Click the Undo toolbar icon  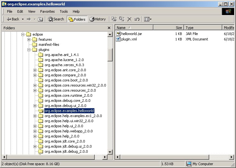137,19
